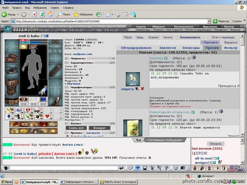Open the Избранное star favorites pane
This screenshot has height=185, width=247.
tap(83, 14)
